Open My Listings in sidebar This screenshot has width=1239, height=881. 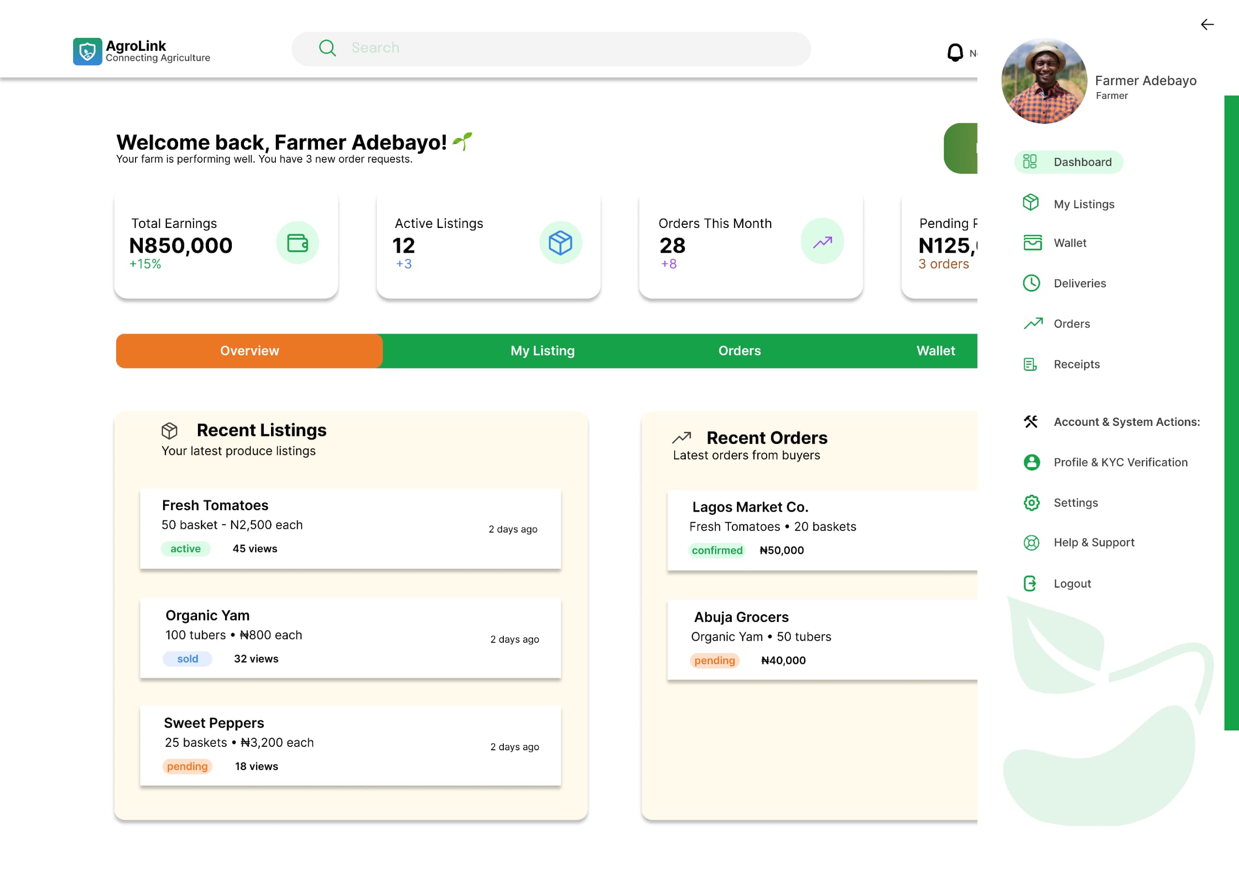1083,204
